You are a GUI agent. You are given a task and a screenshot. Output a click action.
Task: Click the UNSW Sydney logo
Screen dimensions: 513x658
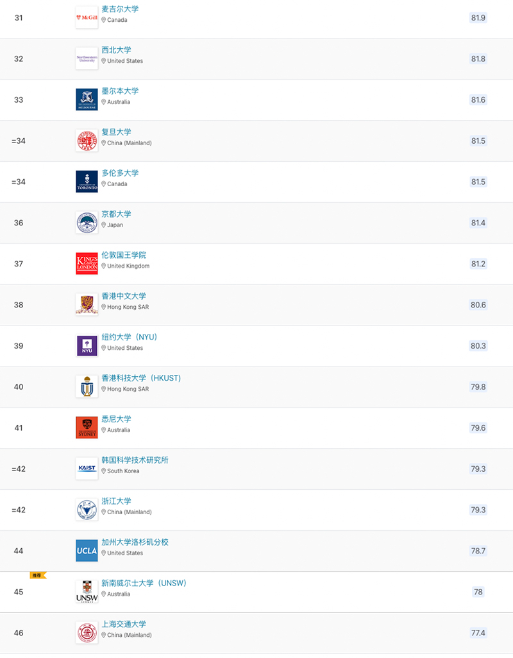tap(87, 591)
